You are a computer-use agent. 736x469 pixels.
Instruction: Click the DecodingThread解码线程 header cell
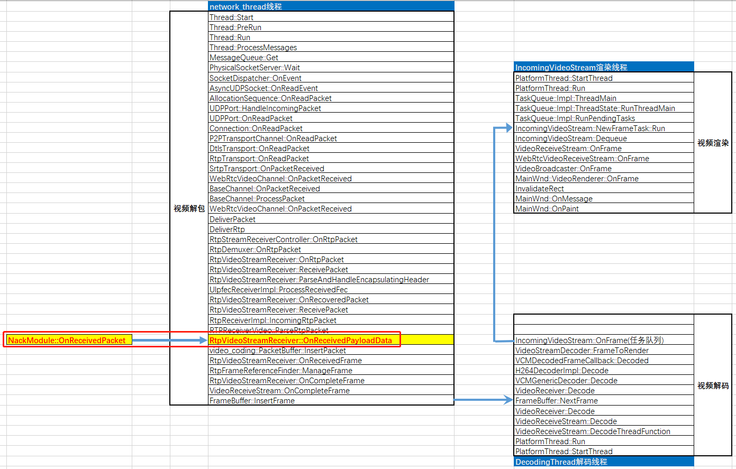coord(603,462)
